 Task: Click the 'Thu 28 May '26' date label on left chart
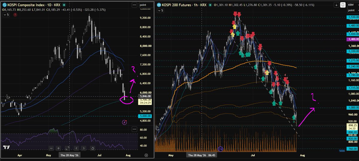[x=69, y=155]
